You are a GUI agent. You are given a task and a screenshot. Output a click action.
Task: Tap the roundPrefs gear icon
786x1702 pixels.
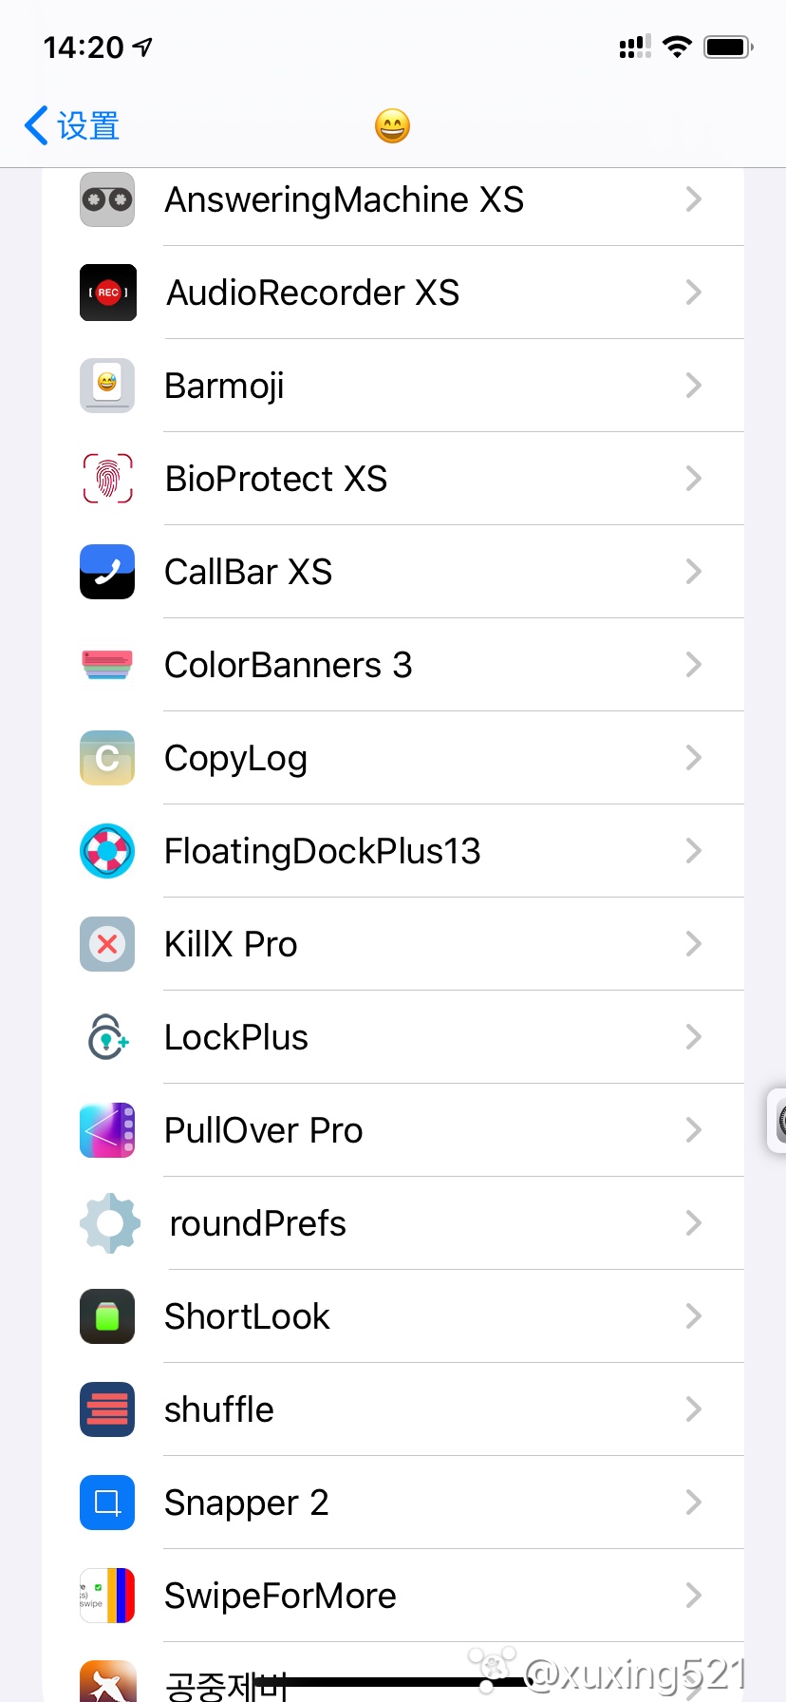coord(109,1223)
